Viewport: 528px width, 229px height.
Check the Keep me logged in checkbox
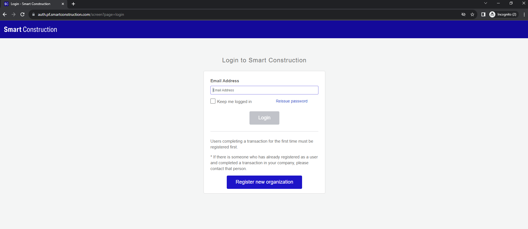point(213,101)
